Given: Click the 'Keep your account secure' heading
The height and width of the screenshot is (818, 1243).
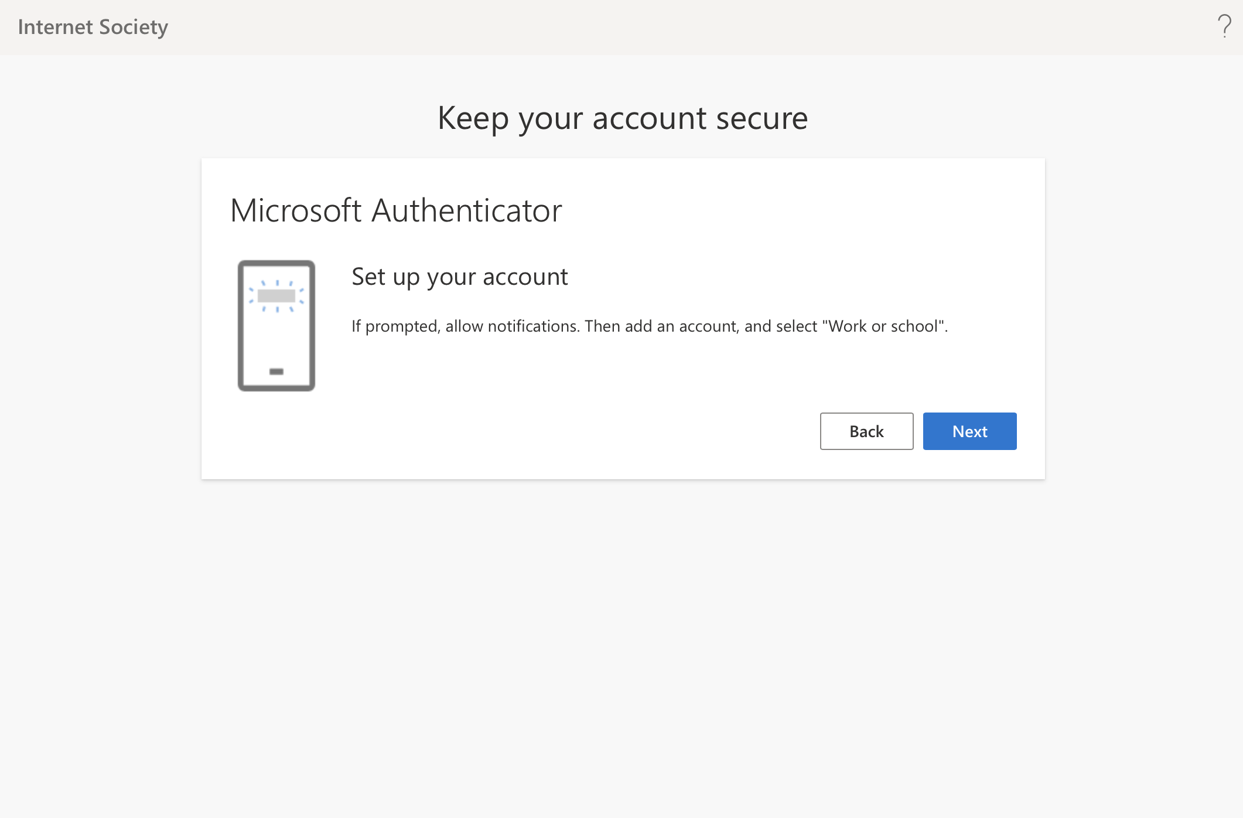Looking at the screenshot, I should 622,118.
